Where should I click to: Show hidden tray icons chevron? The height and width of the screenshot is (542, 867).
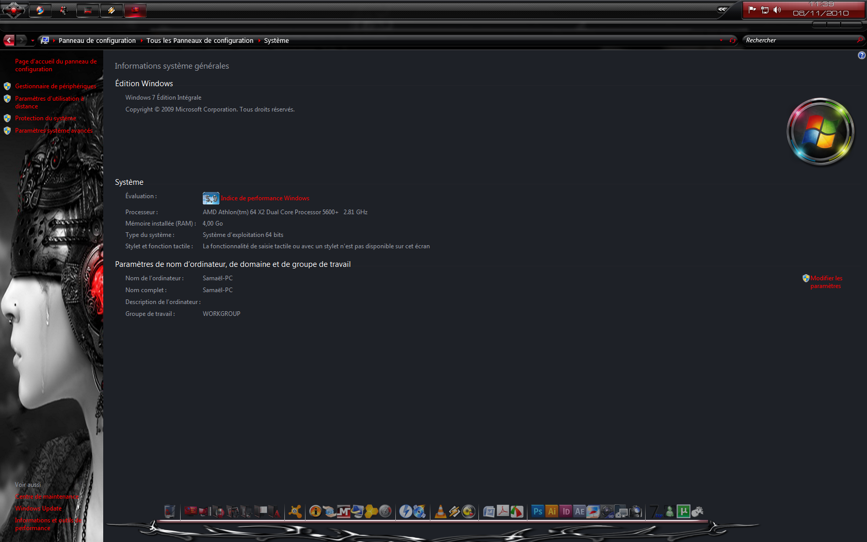[x=723, y=9]
